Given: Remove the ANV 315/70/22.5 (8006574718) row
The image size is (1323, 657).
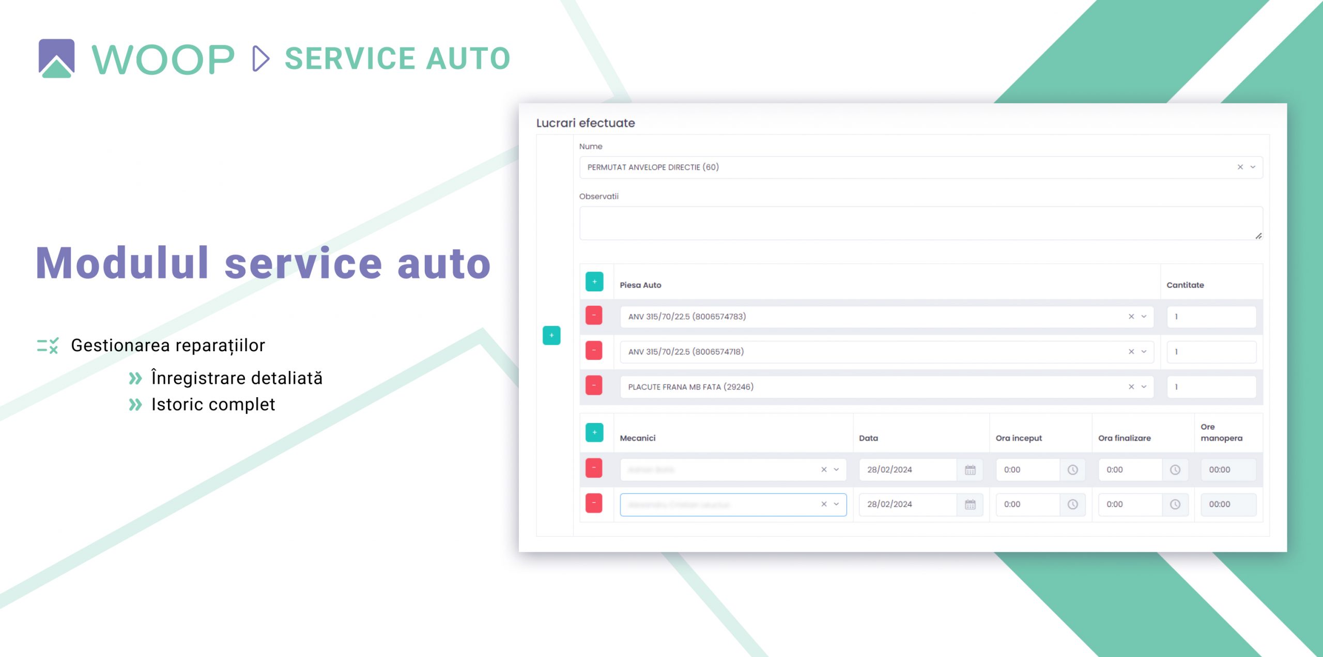Looking at the screenshot, I should (594, 350).
